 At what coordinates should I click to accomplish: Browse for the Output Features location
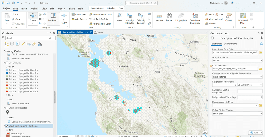click(260, 69)
